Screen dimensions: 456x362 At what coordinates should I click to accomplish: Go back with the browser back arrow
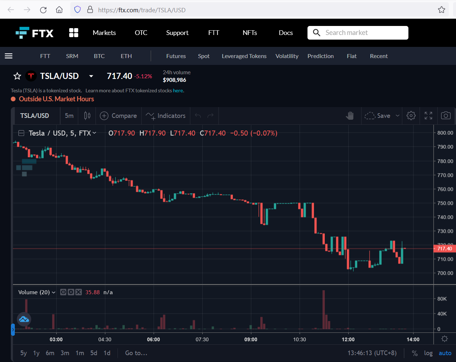[11, 10]
